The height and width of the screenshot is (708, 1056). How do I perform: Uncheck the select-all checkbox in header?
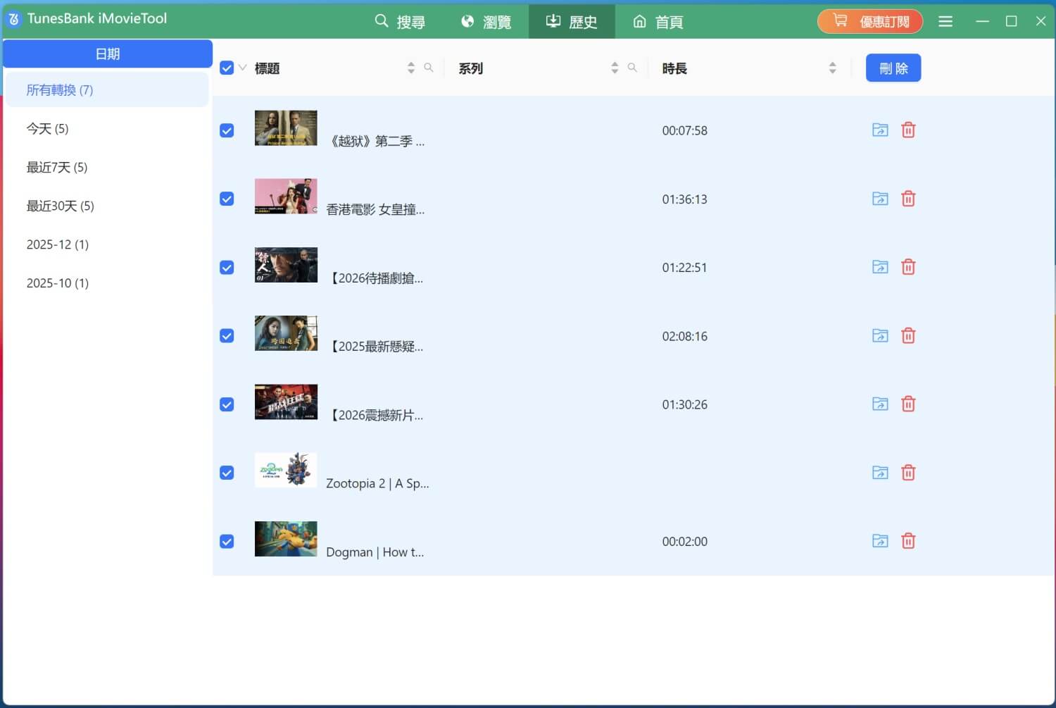pyautogui.click(x=227, y=68)
